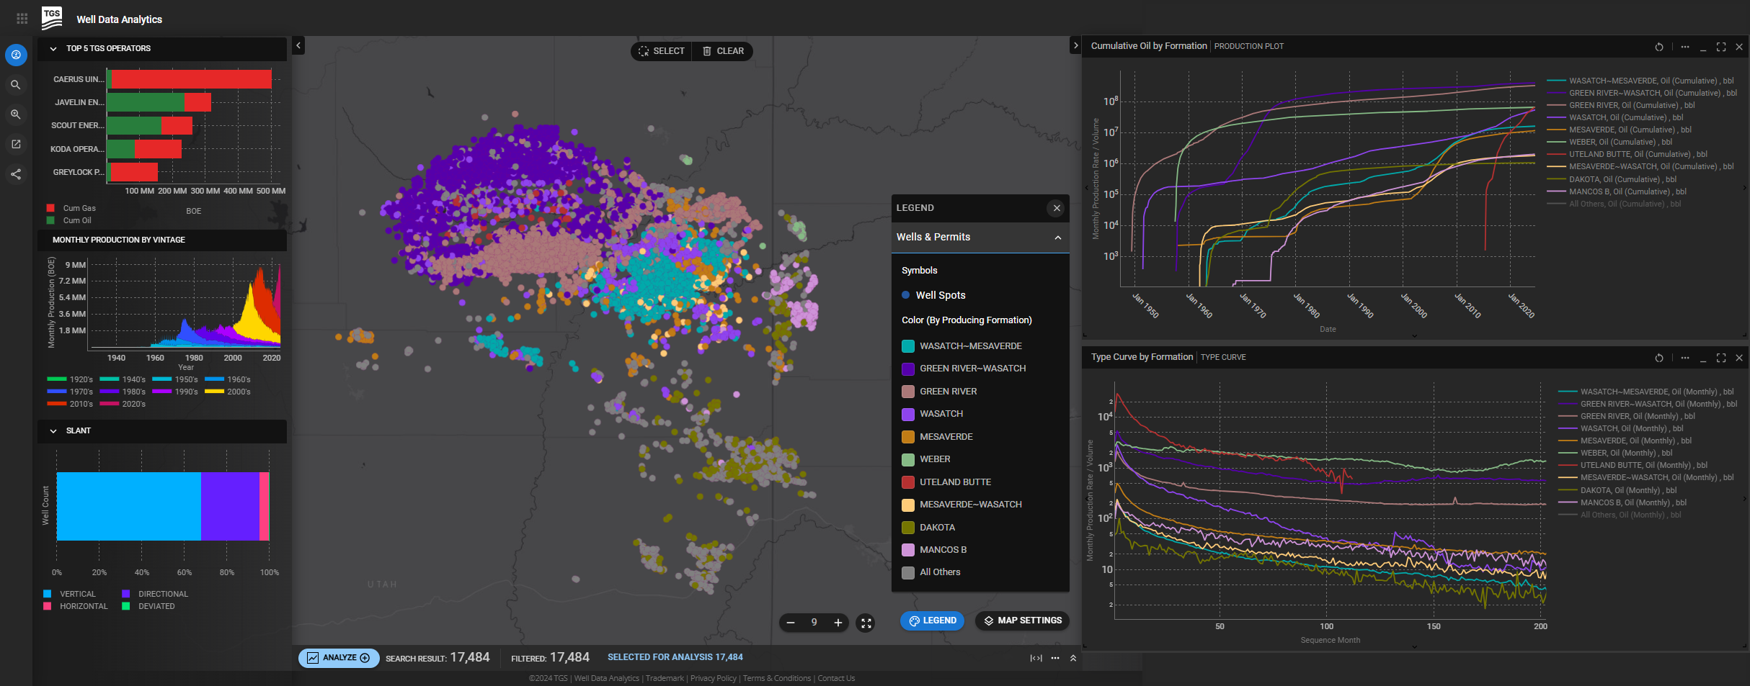The width and height of the screenshot is (1750, 686).
Task: Expand Type Curve by Formation to fullscreen
Action: (x=1720, y=358)
